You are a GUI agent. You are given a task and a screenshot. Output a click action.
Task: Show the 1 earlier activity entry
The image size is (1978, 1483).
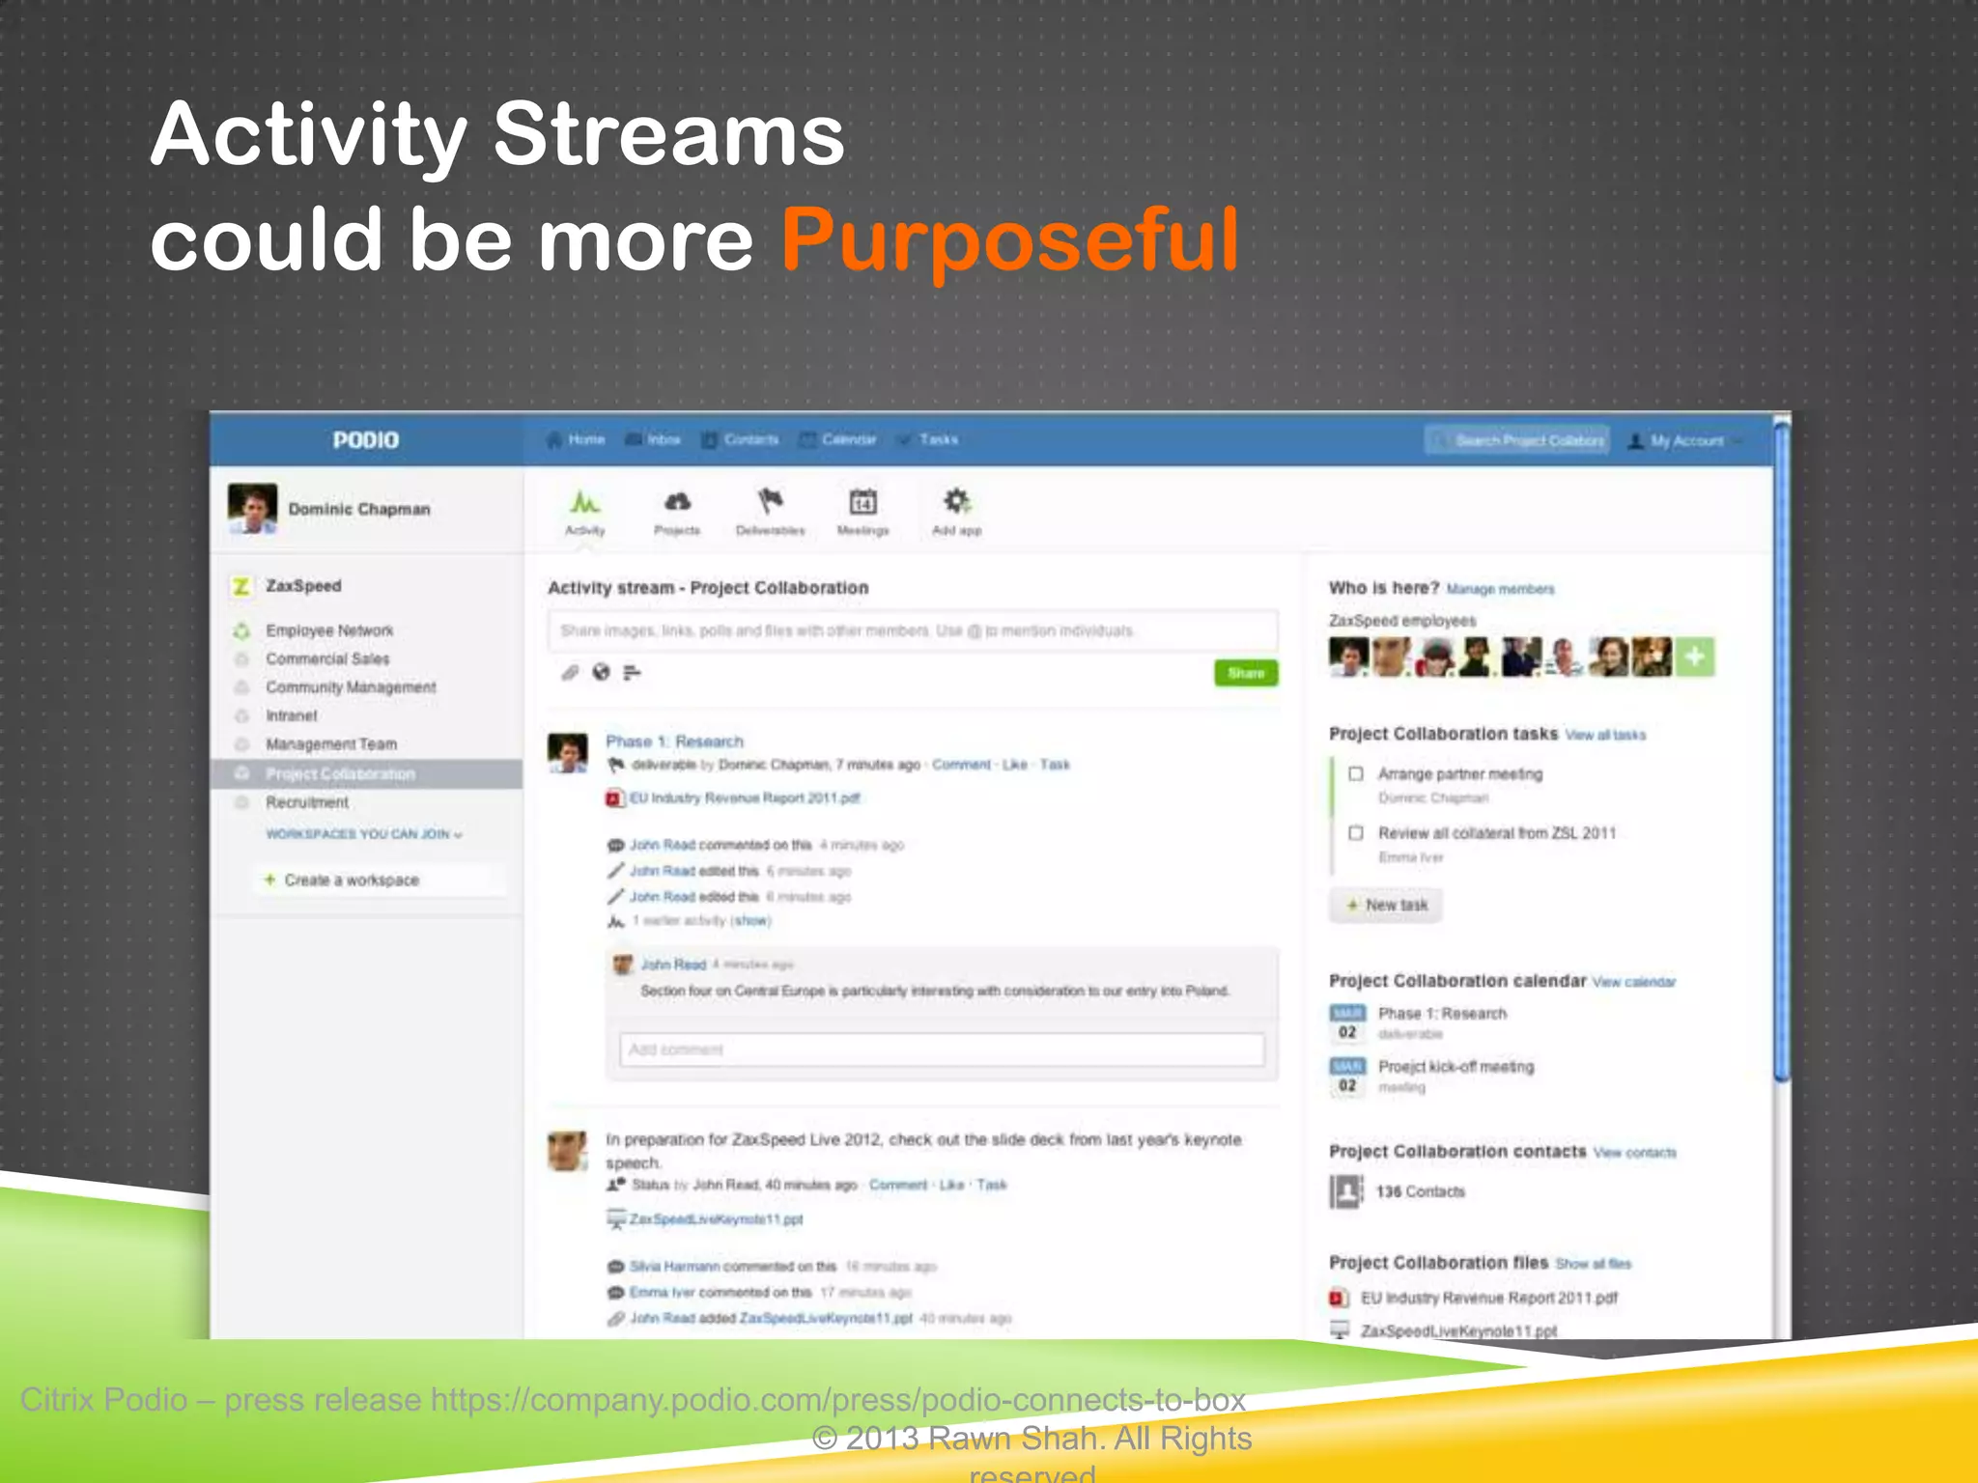pyautogui.click(x=750, y=921)
